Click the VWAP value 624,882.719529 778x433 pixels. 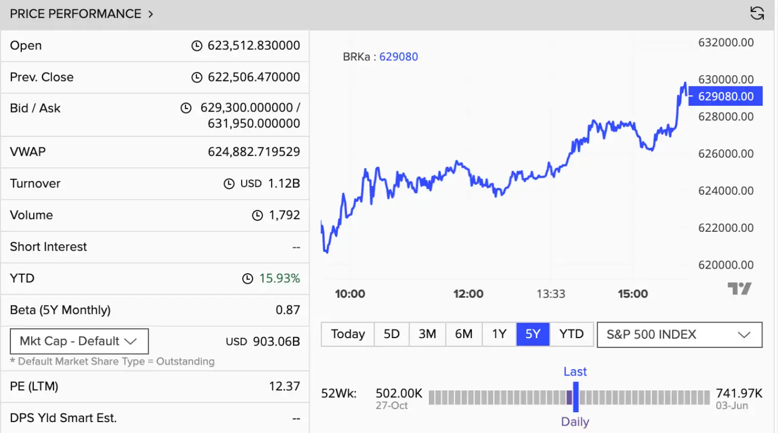pyautogui.click(x=254, y=152)
